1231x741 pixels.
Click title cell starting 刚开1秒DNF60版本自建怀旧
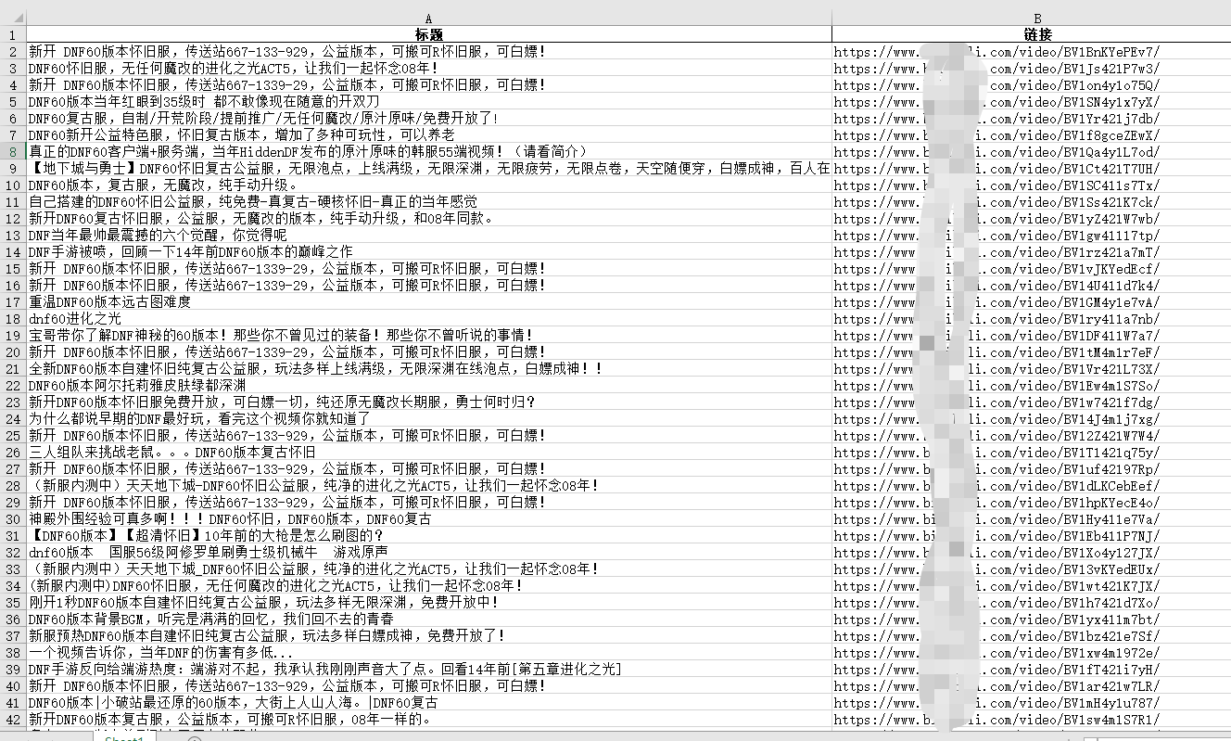428,602
